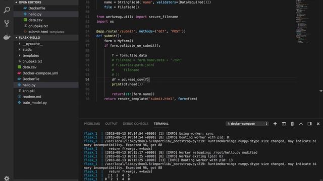Click the '@app.route' decorator line
The width and height of the screenshot is (323, 181).
click(141, 31)
